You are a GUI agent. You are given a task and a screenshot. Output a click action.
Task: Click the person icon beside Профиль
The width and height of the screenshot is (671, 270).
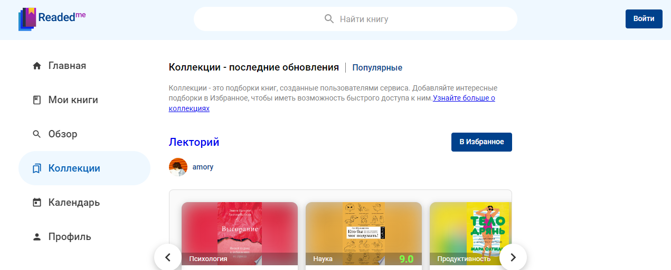tap(37, 237)
